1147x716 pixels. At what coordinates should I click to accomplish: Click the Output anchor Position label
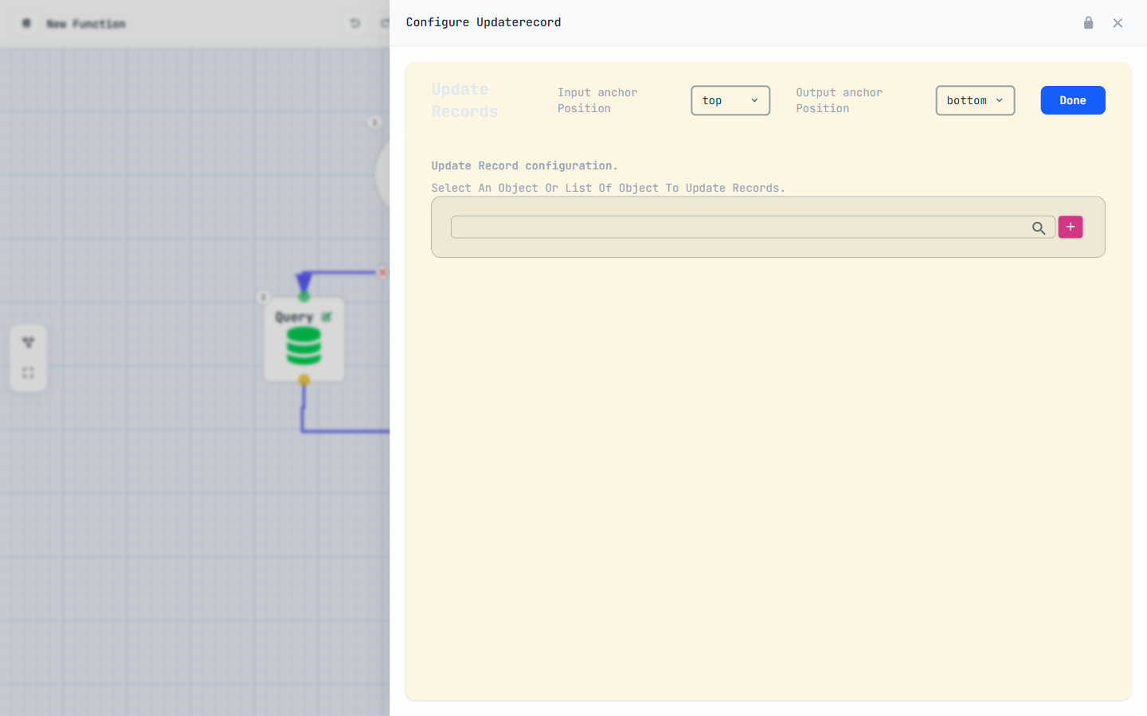coord(839,100)
